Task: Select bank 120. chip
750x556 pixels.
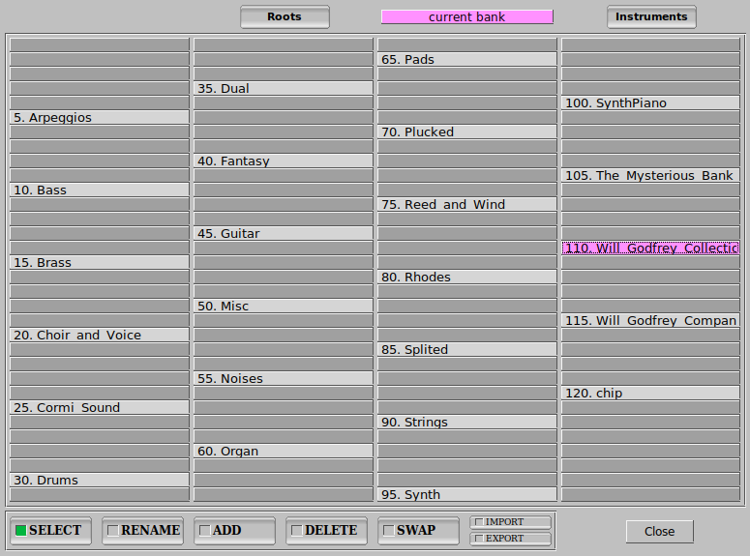Action: click(650, 394)
